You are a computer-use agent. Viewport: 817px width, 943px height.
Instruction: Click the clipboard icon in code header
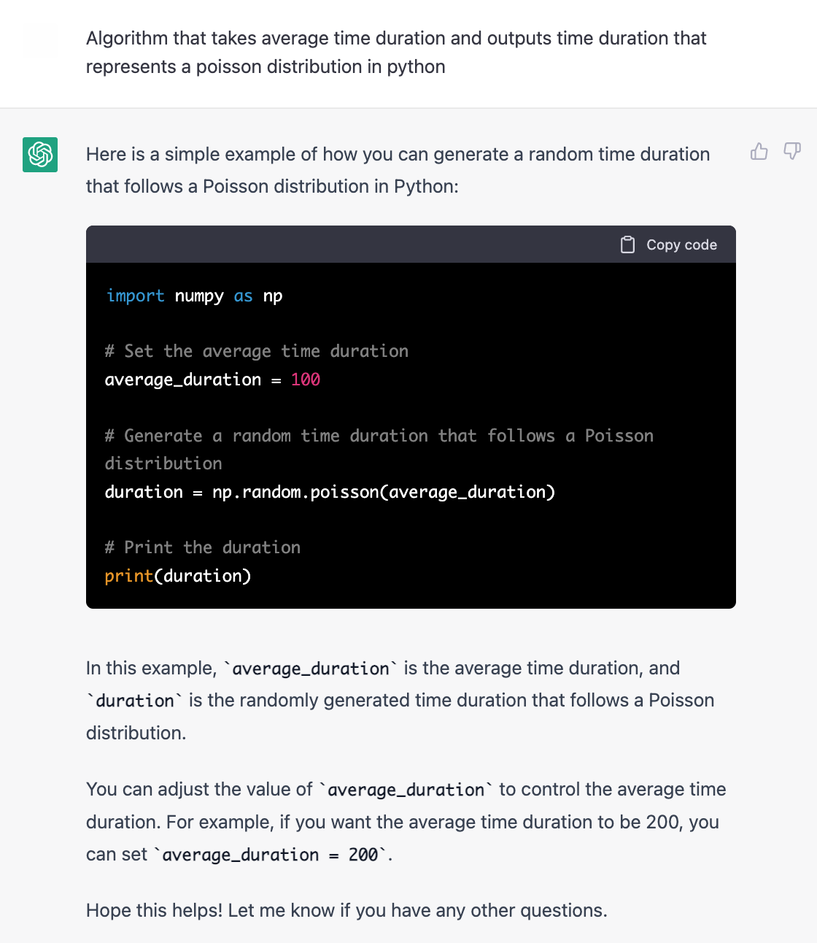coord(627,245)
